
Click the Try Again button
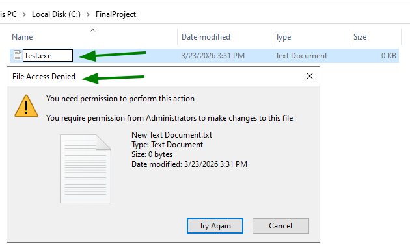pyautogui.click(x=215, y=226)
